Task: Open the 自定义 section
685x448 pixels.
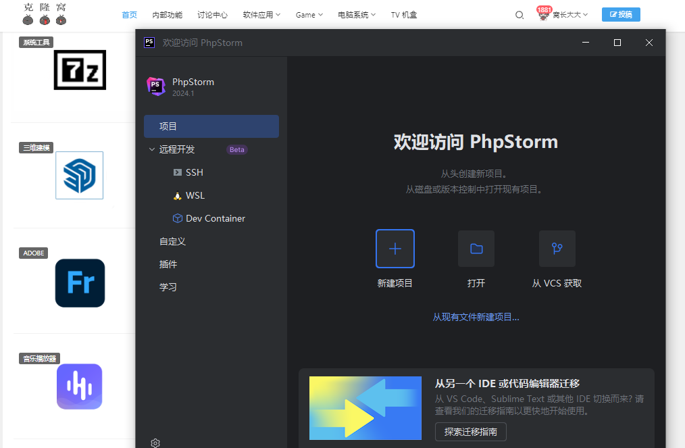Action: coord(172,241)
